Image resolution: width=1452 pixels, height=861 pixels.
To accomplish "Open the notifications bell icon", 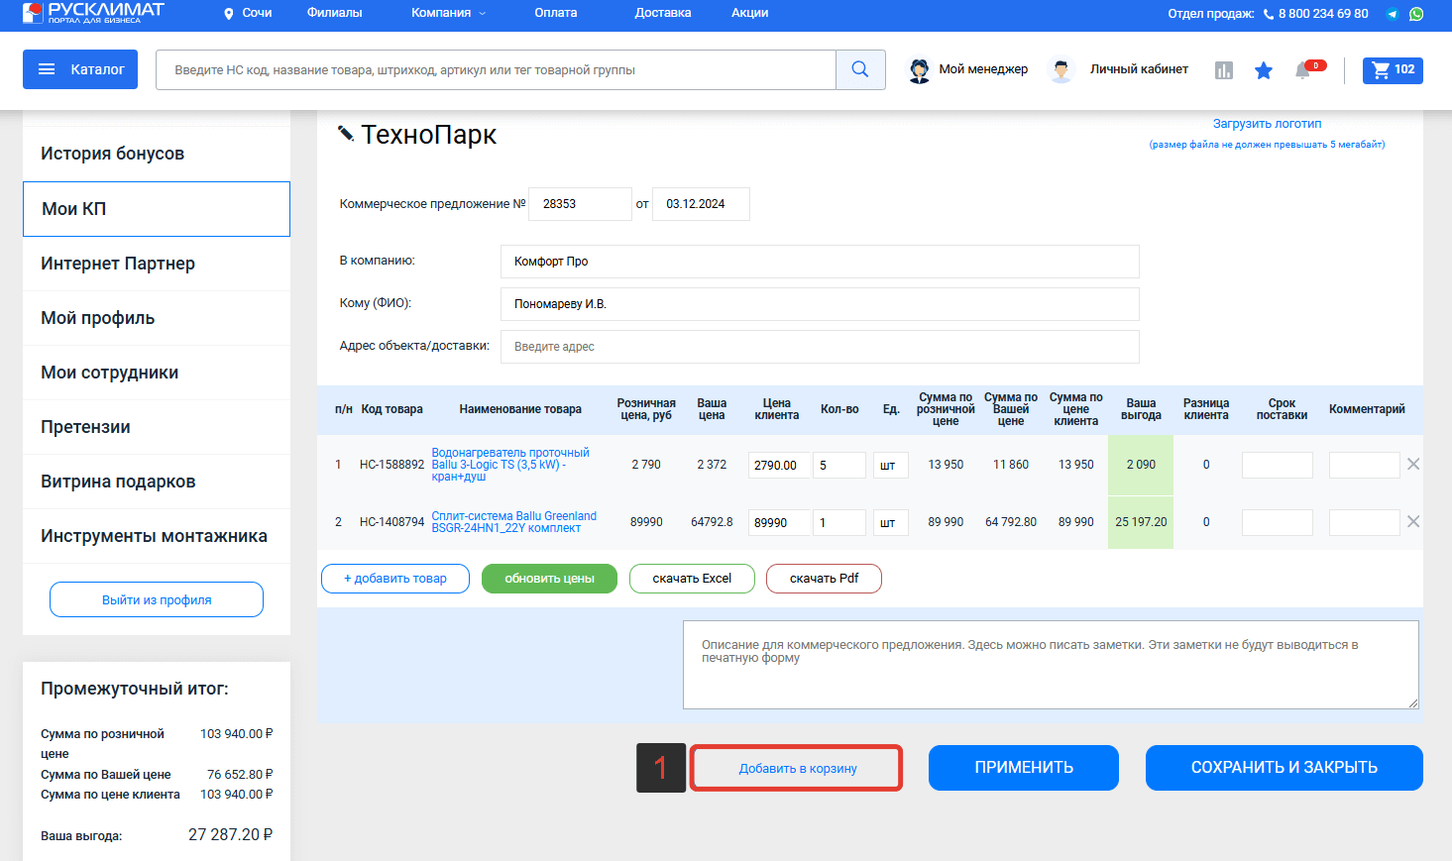I will [x=1303, y=70].
